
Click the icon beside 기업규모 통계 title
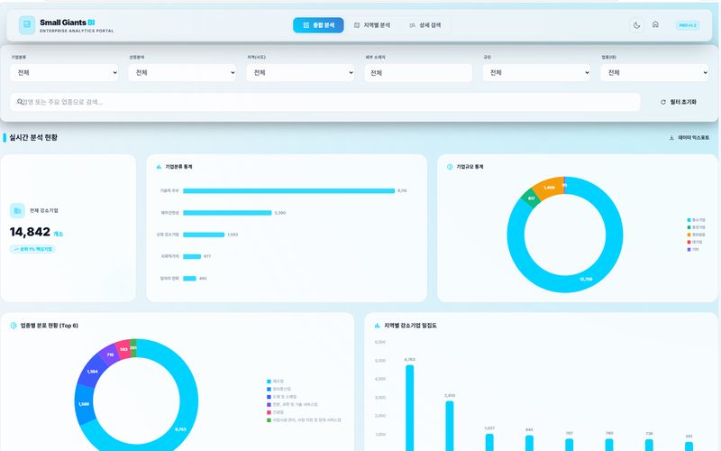pyautogui.click(x=450, y=167)
